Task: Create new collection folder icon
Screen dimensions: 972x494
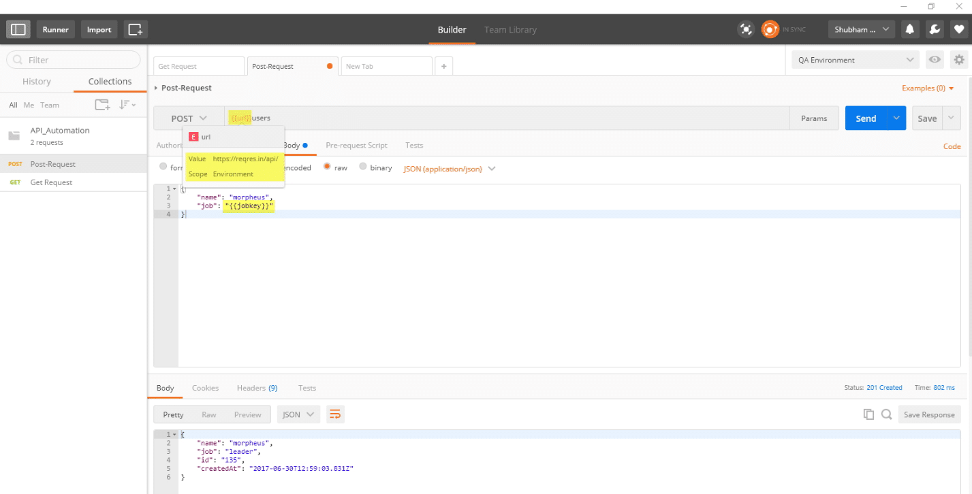Action: pos(102,105)
